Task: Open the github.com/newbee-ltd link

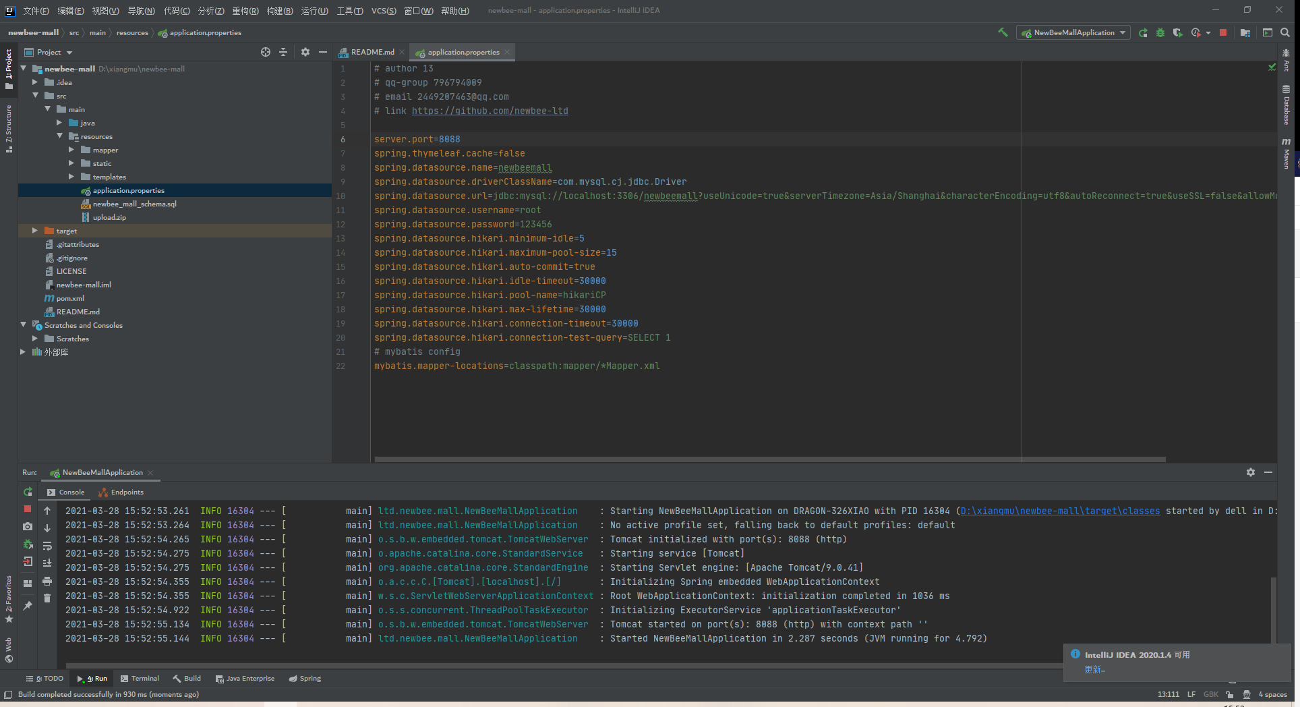Action: point(490,111)
